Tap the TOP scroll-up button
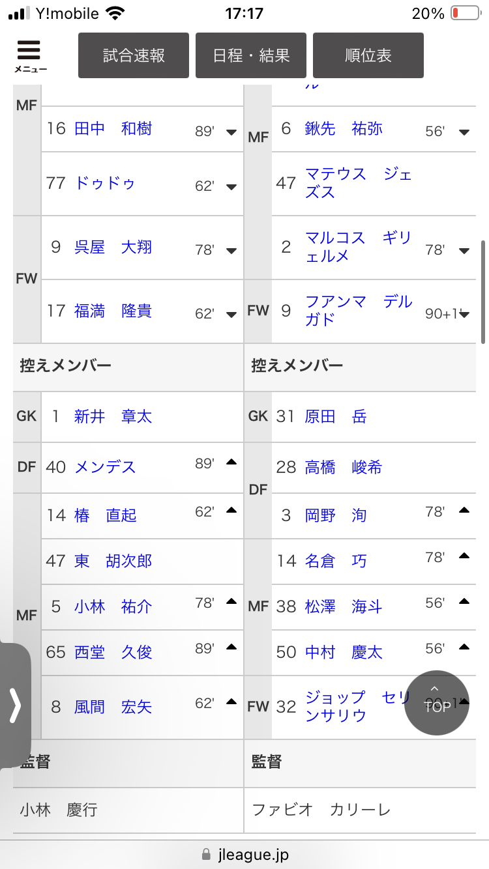The width and height of the screenshot is (489, 869). click(436, 704)
